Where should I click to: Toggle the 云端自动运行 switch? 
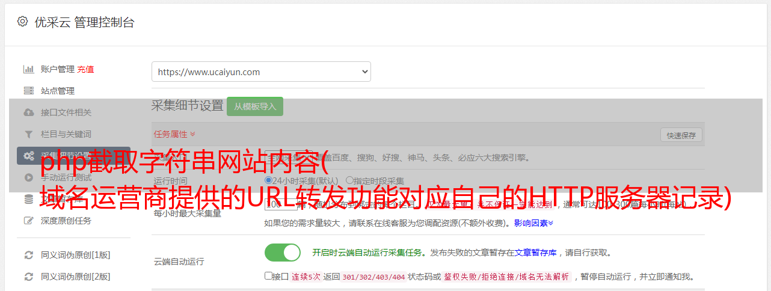click(283, 253)
